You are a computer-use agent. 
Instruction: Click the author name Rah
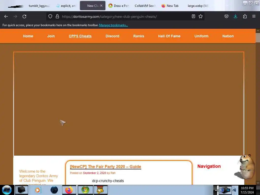pos(113,173)
